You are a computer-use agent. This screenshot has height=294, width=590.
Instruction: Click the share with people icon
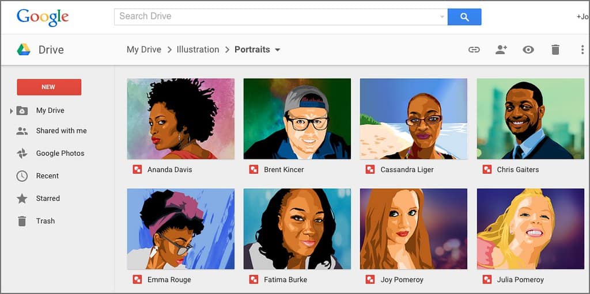point(501,50)
